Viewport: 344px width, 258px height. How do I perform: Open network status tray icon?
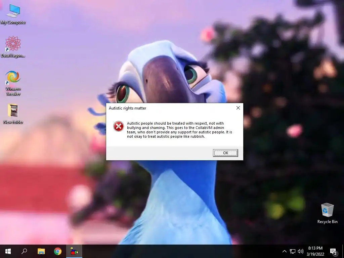[293, 251]
